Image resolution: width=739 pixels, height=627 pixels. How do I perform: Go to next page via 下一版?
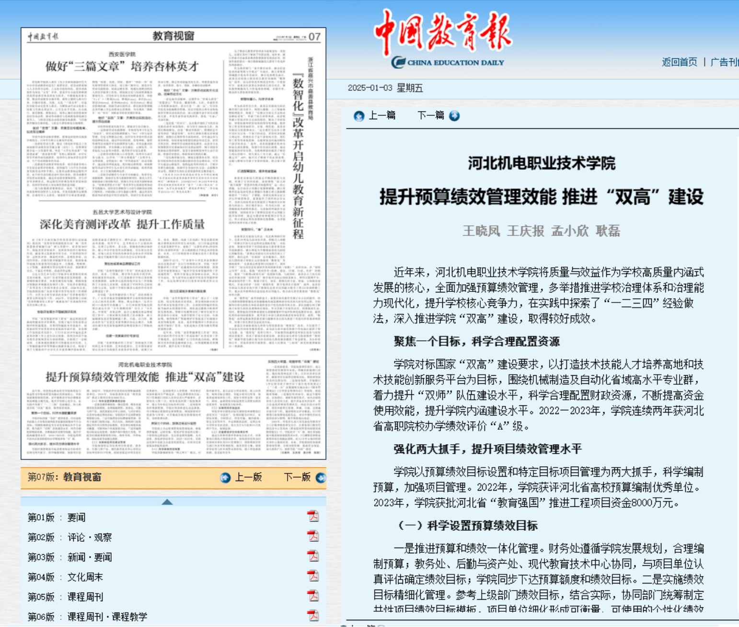click(297, 477)
